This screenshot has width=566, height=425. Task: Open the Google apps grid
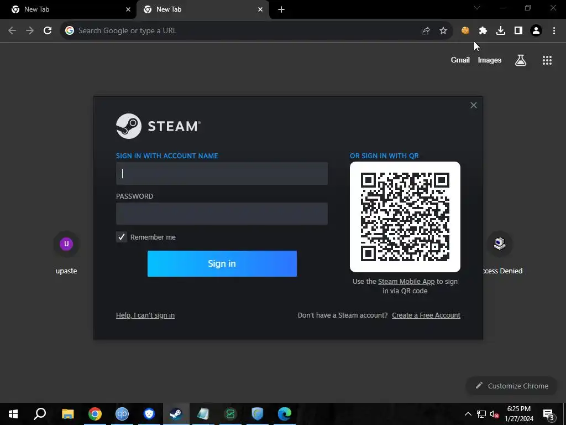(x=547, y=60)
